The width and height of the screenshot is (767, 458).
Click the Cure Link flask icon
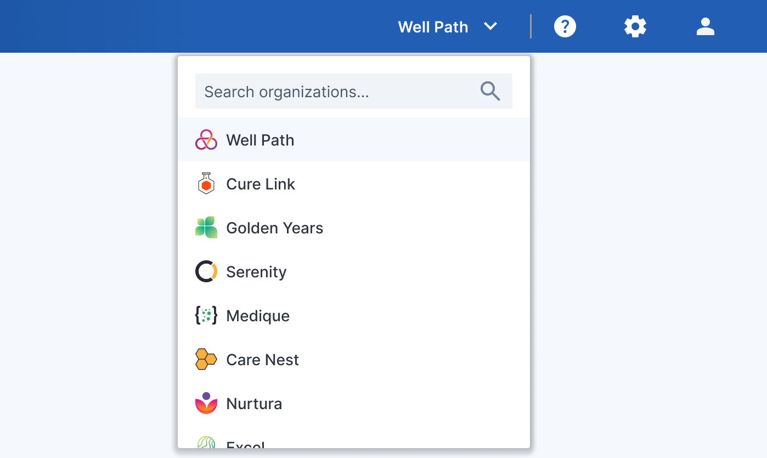click(x=206, y=184)
